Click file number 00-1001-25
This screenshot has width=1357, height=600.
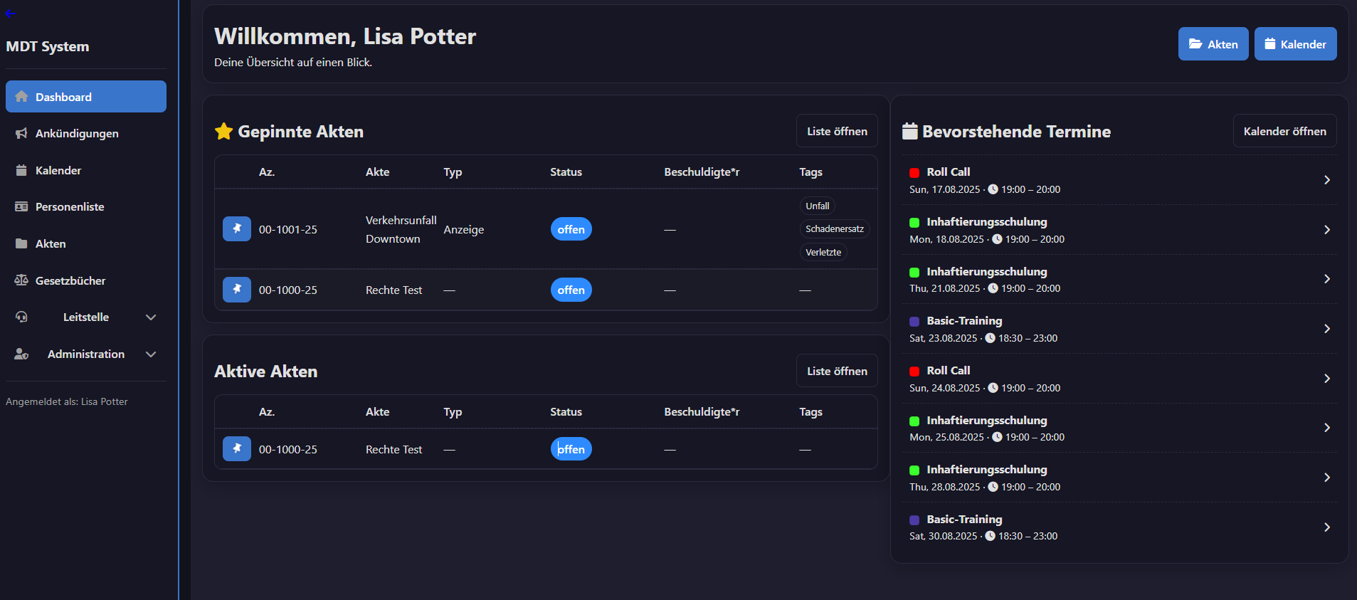tap(288, 229)
